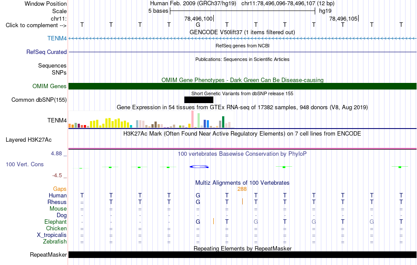Screen dimensions: 417x265
Task: Click the G base in the complement row
Action: (198, 25)
